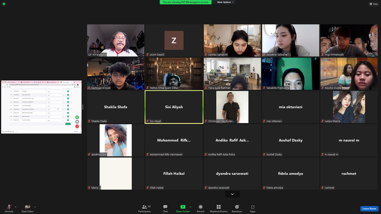The width and height of the screenshot is (381, 214).
Task: Select Wahyu Dhea Syam Dikta's video tile
Action: point(174,74)
